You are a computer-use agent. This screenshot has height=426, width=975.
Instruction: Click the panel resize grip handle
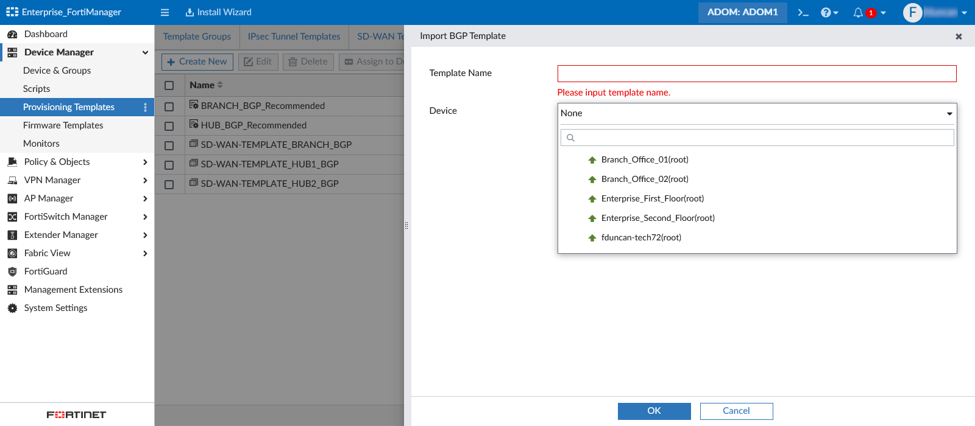[x=406, y=226]
